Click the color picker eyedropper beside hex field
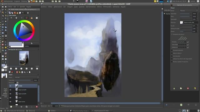The image size is (200, 112). 32,43
